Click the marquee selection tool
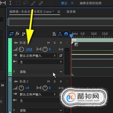The height and width of the screenshot is (113, 113). (18, 3)
